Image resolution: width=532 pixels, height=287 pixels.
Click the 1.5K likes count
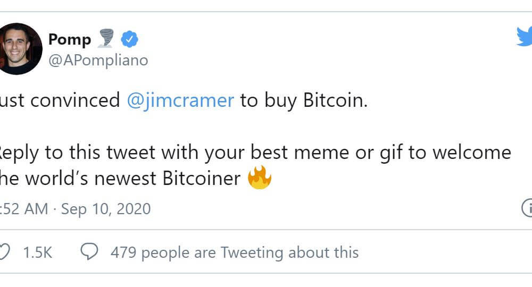(x=37, y=253)
